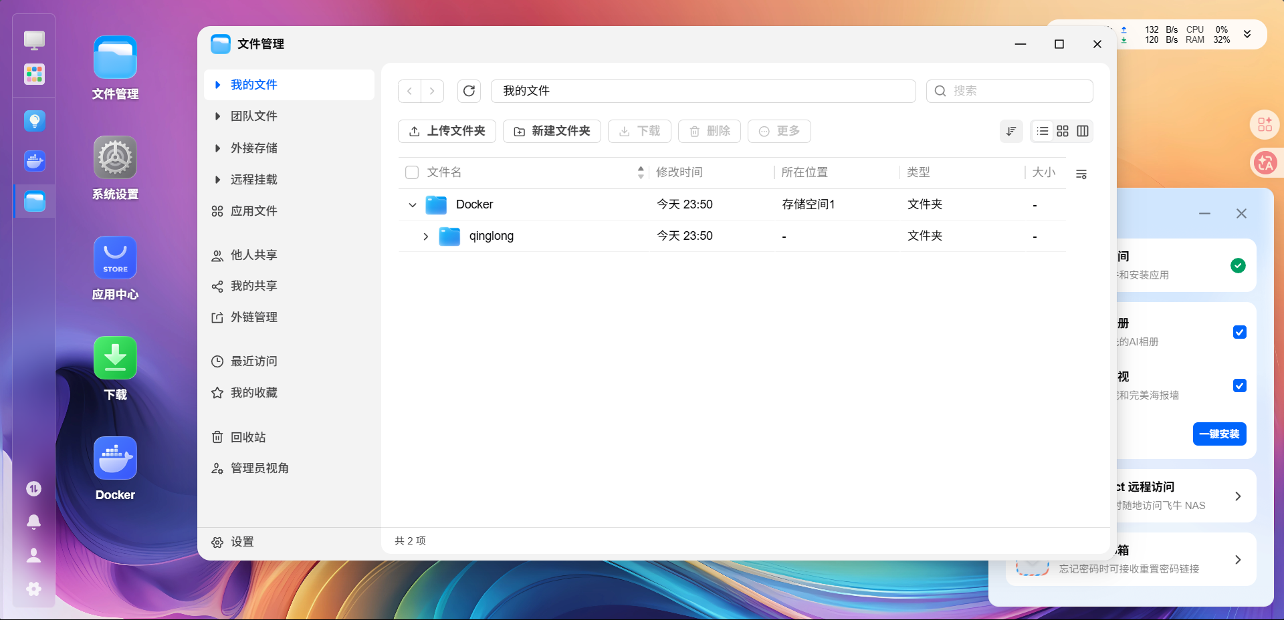
Task: Launch the 应用中心 store icon
Action: [x=115, y=258]
